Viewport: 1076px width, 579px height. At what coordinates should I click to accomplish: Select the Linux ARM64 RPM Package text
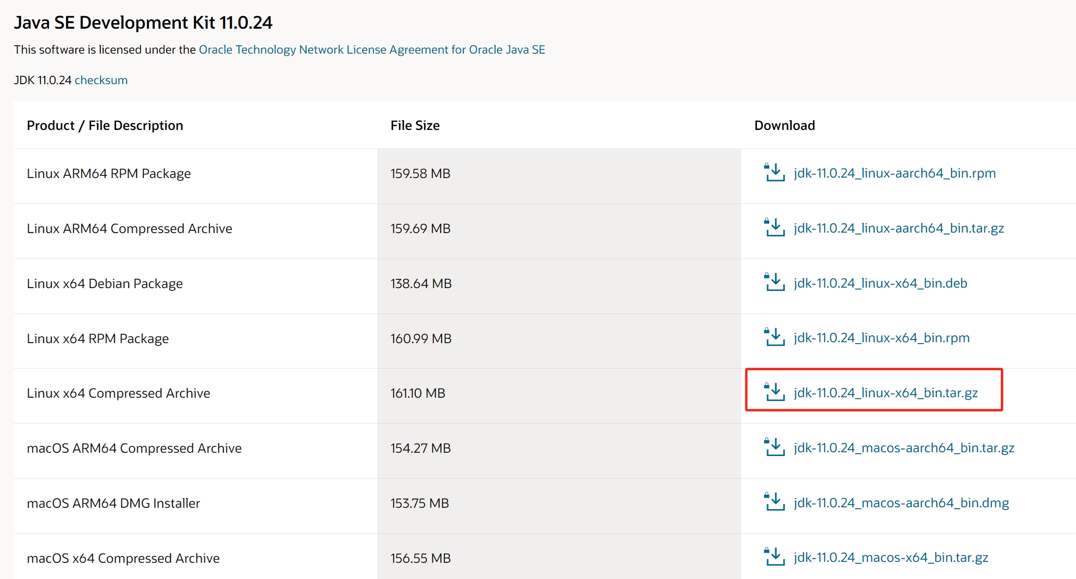[x=109, y=173]
